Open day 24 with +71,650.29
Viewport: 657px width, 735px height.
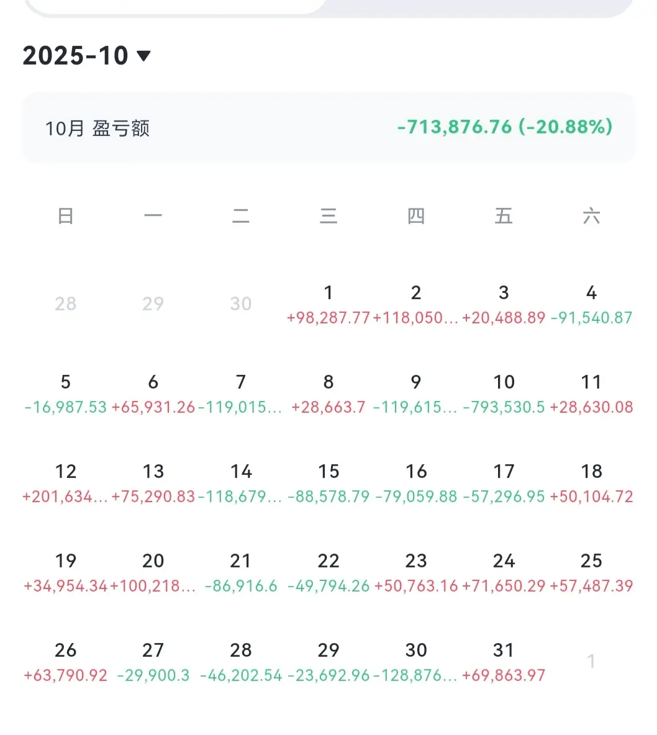pyautogui.click(x=504, y=572)
